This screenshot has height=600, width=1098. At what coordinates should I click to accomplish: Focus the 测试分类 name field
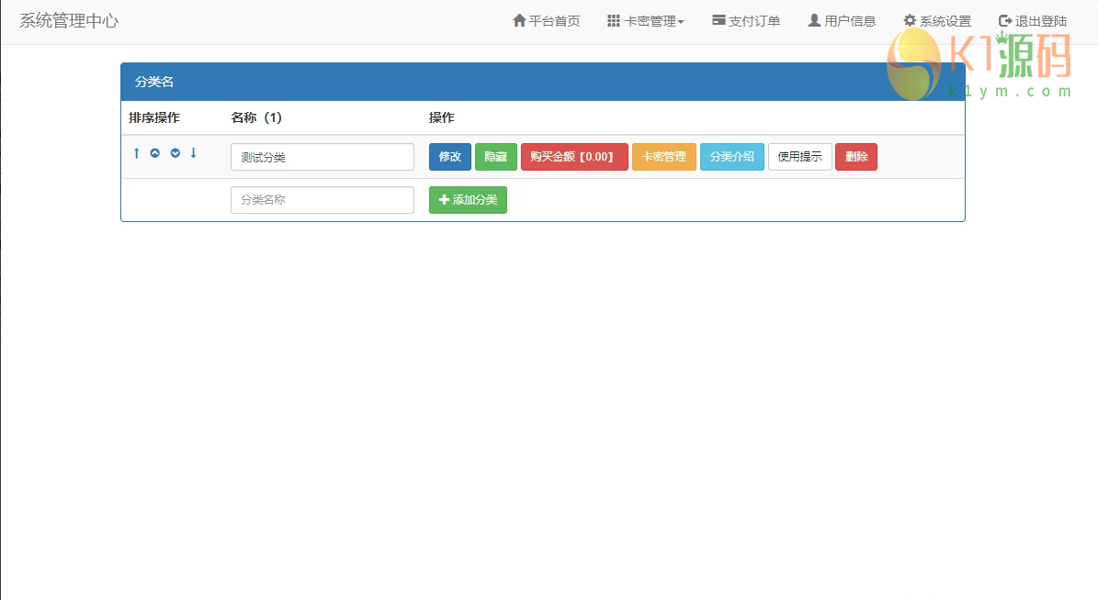(323, 157)
